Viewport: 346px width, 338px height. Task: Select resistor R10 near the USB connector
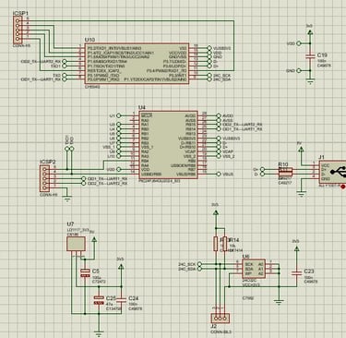coord(285,172)
